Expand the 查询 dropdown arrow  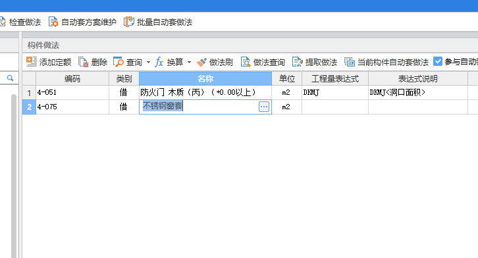tap(148, 62)
